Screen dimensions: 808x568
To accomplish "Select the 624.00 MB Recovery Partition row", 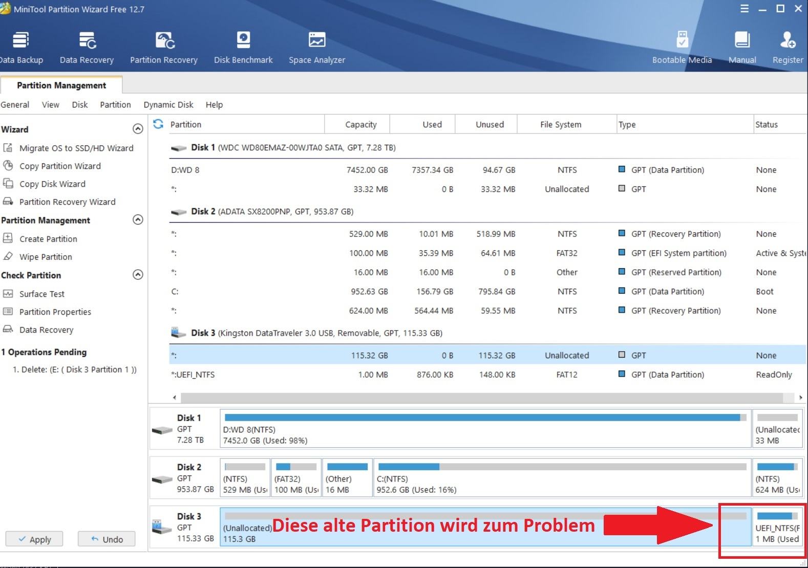I will (487, 311).
